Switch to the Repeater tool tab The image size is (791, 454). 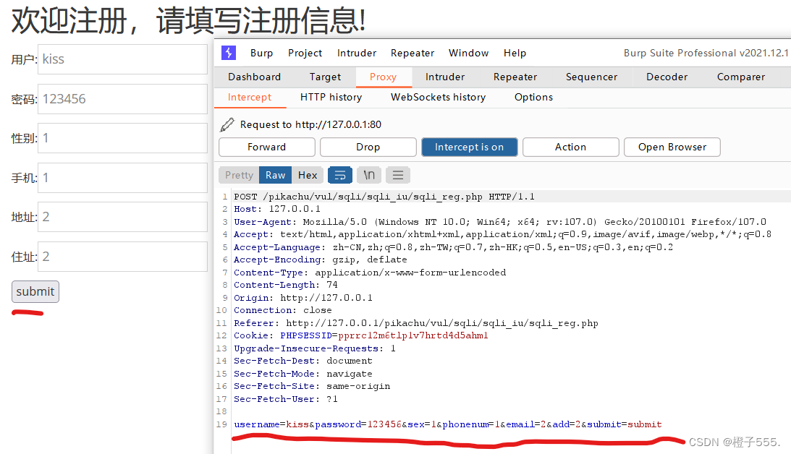pos(515,77)
